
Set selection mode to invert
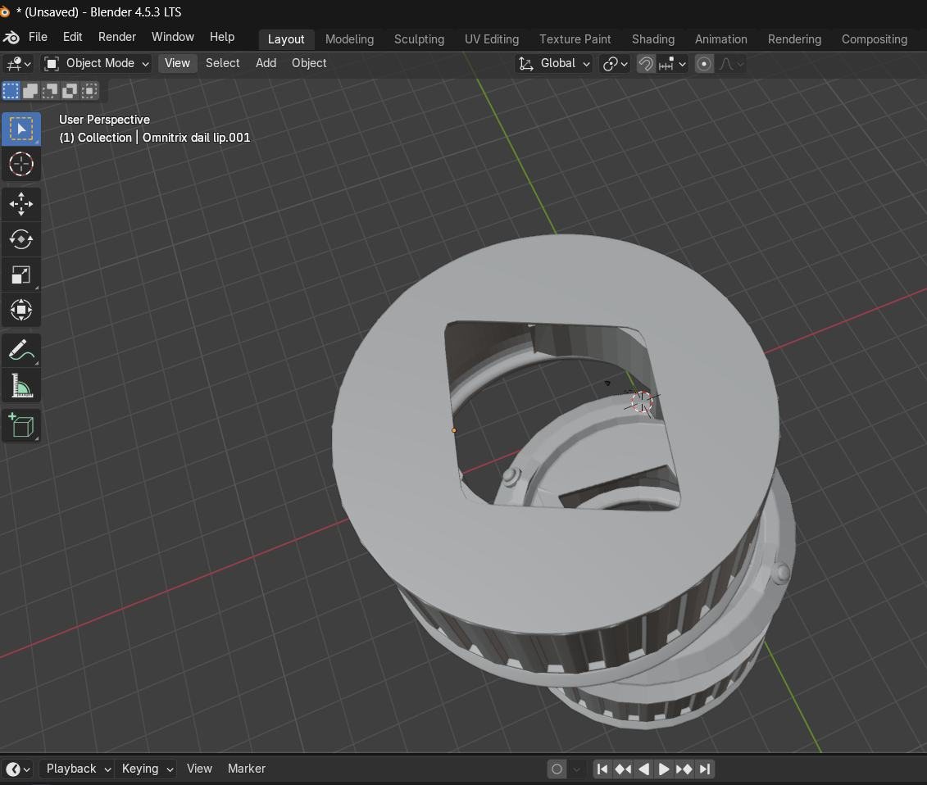[70, 90]
